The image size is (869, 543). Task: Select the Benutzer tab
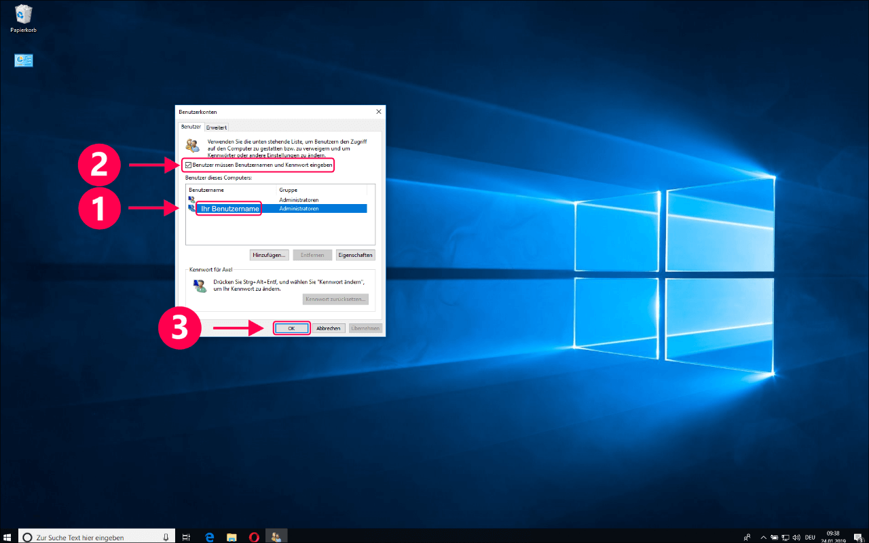[x=191, y=127]
